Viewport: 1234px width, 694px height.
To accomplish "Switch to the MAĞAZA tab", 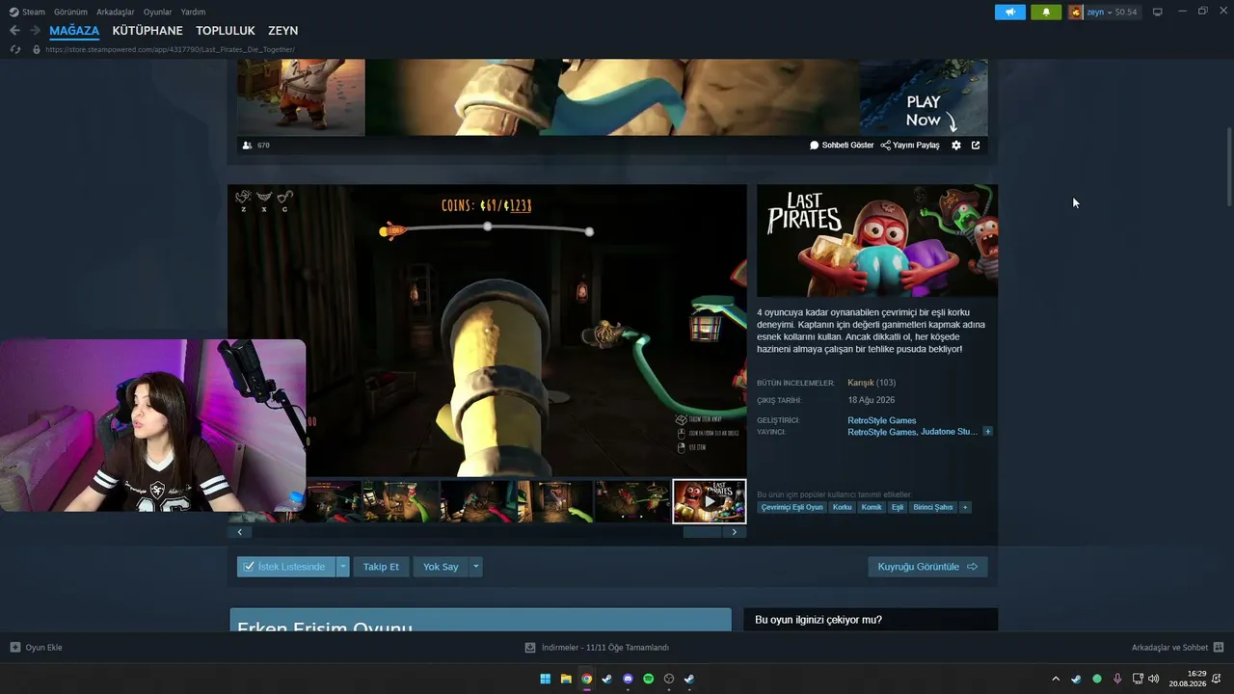I will pos(74,31).
